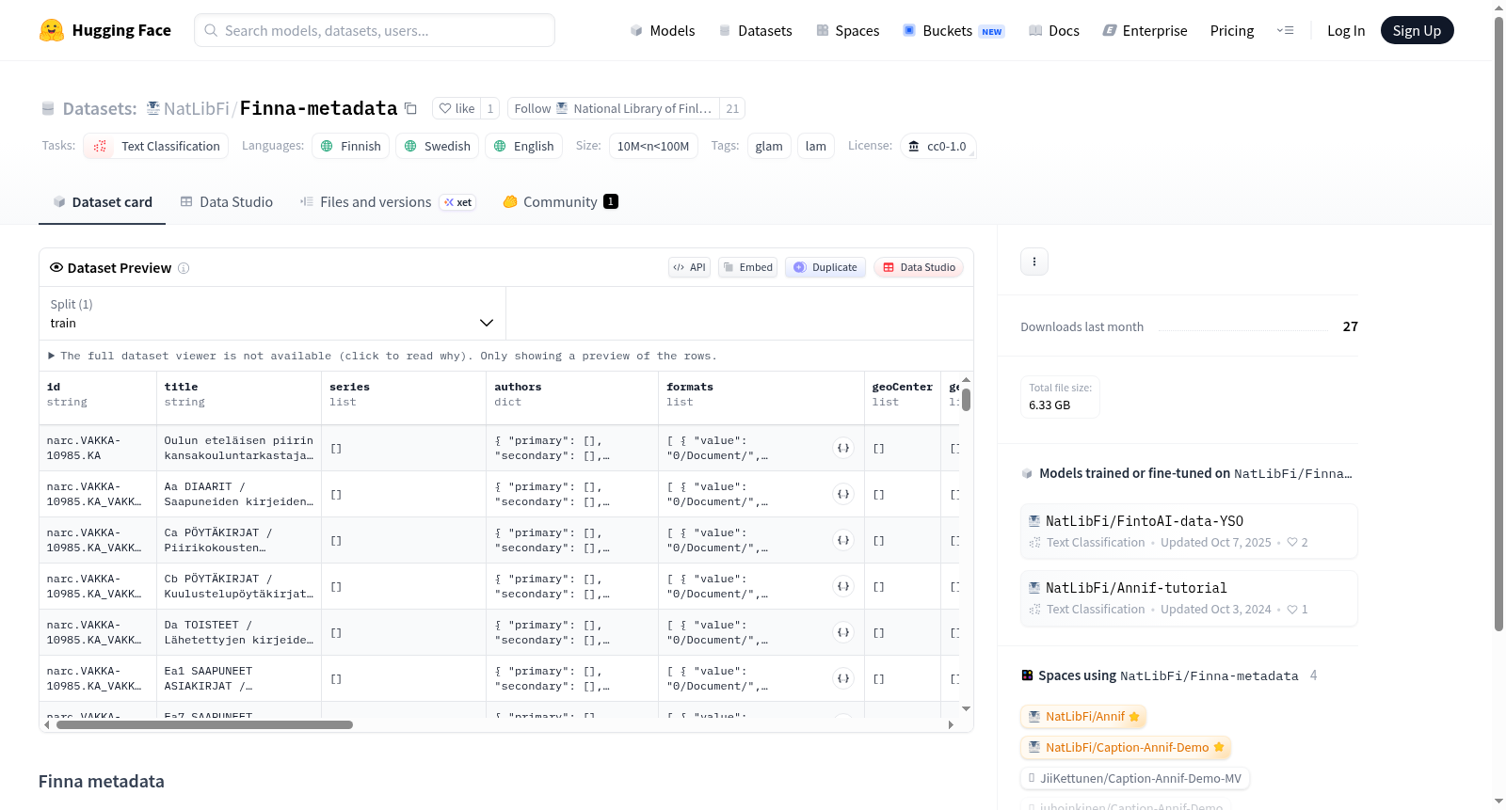
Task: Click the NatLibFi owner link in title
Action: tap(196, 108)
